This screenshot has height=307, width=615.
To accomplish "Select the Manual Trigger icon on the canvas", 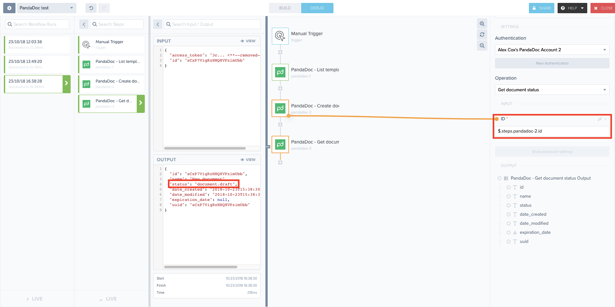I will 280,36.
